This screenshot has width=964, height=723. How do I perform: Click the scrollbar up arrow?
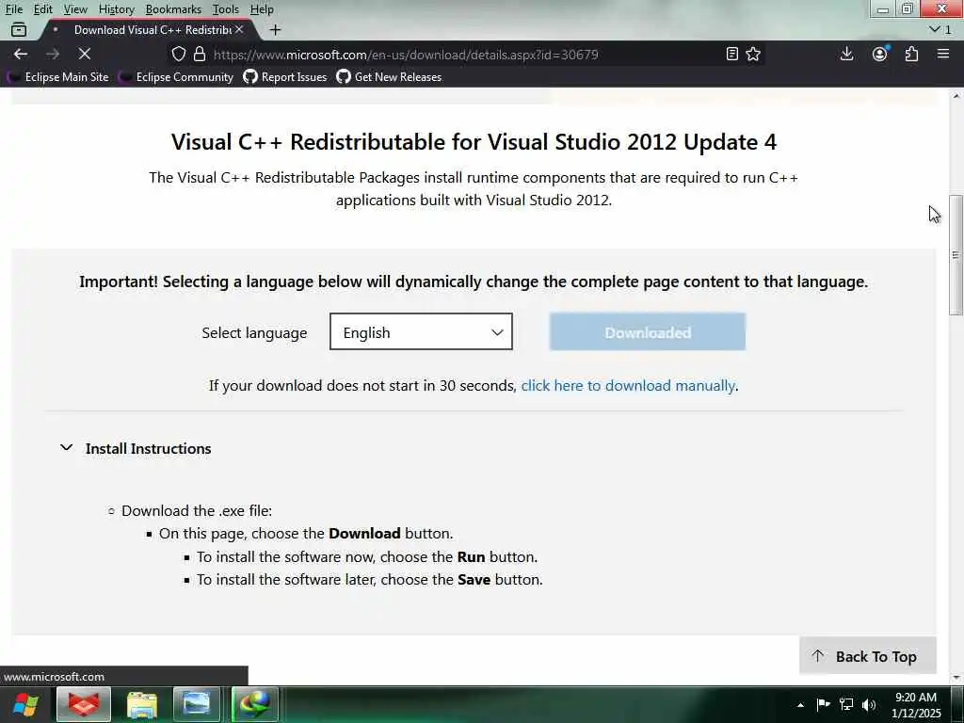956,96
